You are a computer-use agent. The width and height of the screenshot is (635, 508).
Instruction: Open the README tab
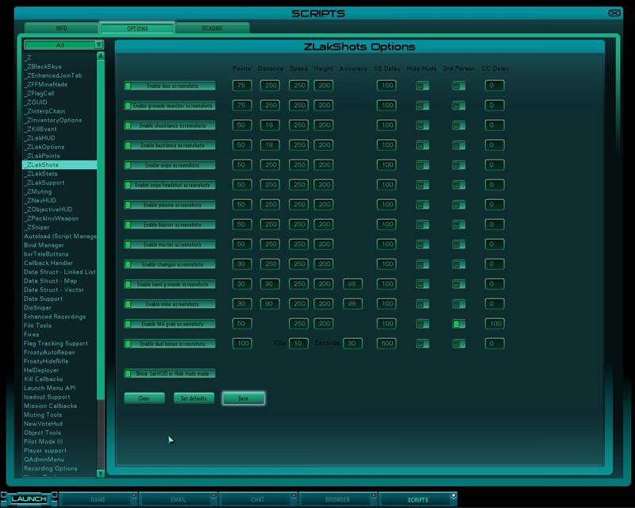point(212,29)
